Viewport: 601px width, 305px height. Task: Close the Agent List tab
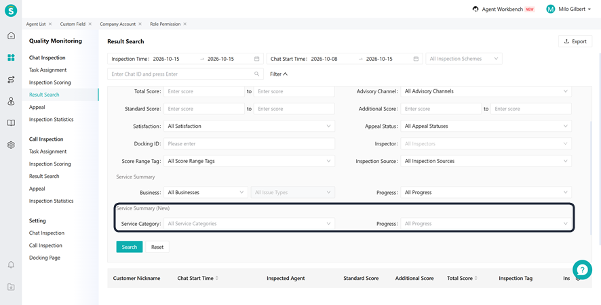pyautogui.click(x=50, y=24)
